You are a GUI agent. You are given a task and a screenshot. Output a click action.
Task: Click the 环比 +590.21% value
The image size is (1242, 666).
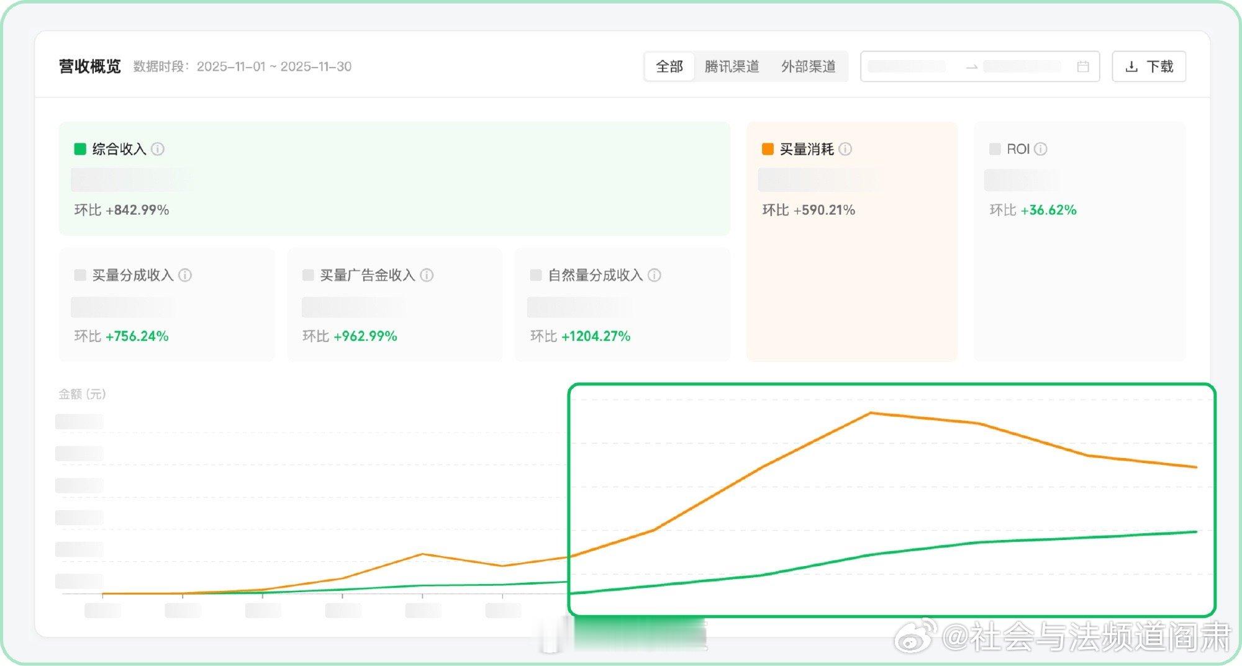(x=809, y=210)
